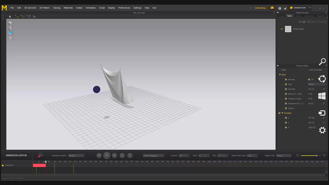This screenshot has height=185, width=329.
Task: Jump to the animation end frame
Action: pyautogui.click(x=114, y=155)
